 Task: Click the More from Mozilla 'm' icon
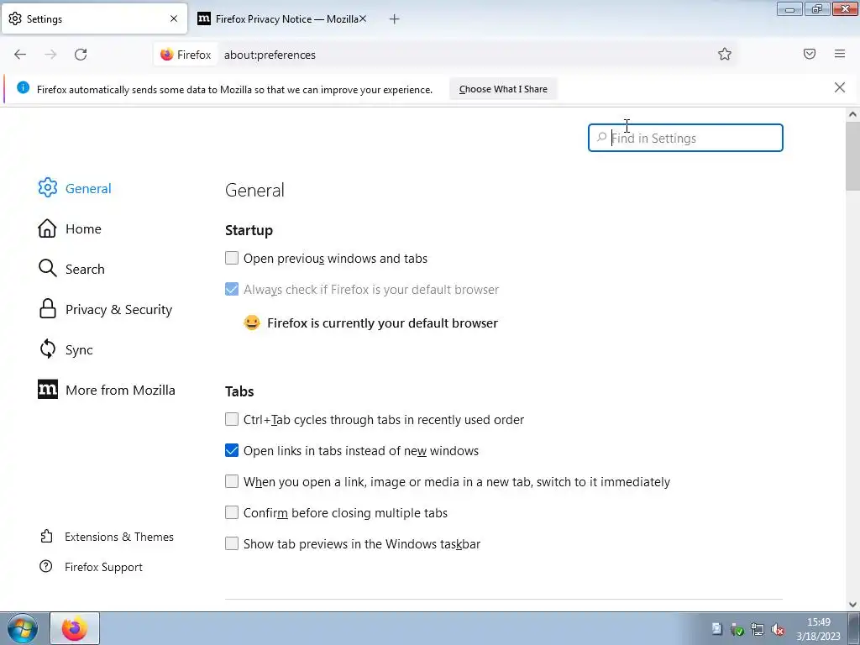[48, 390]
